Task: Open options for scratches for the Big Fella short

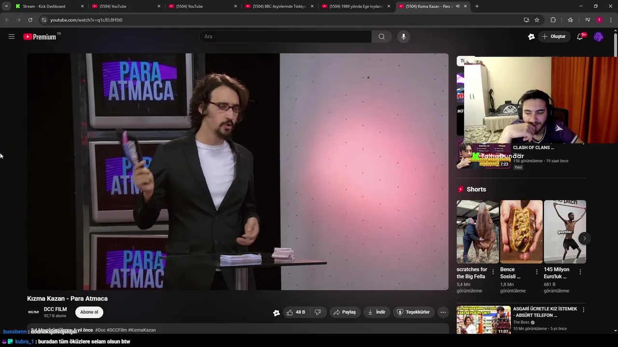Action: pyautogui.click(x=493, y=272)
